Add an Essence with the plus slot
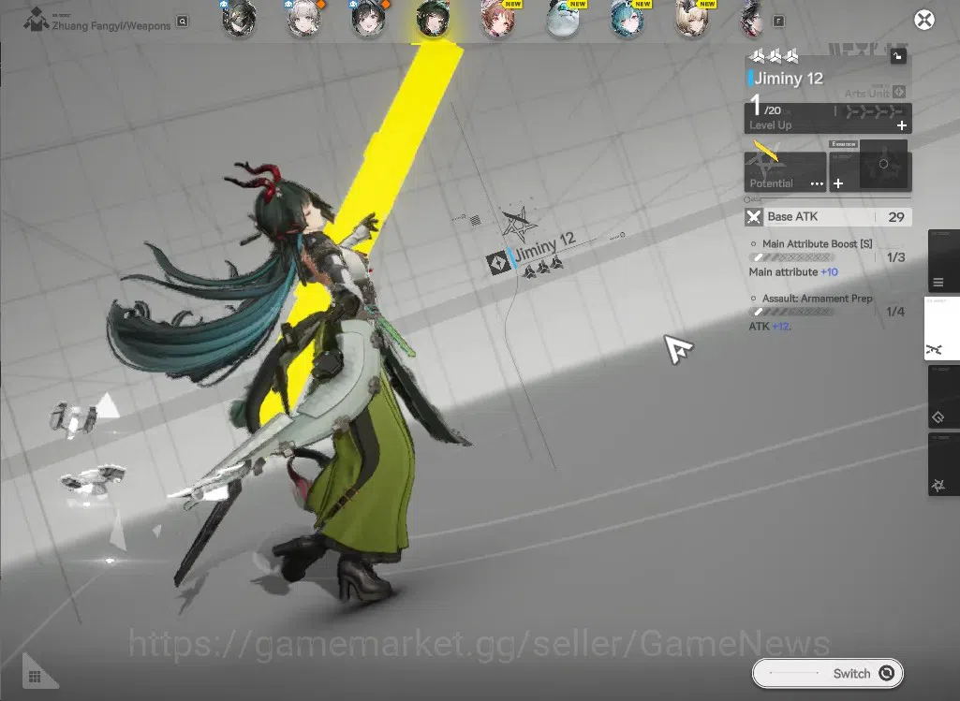This screenshot has height=701, width=960. tap(839, 183)
